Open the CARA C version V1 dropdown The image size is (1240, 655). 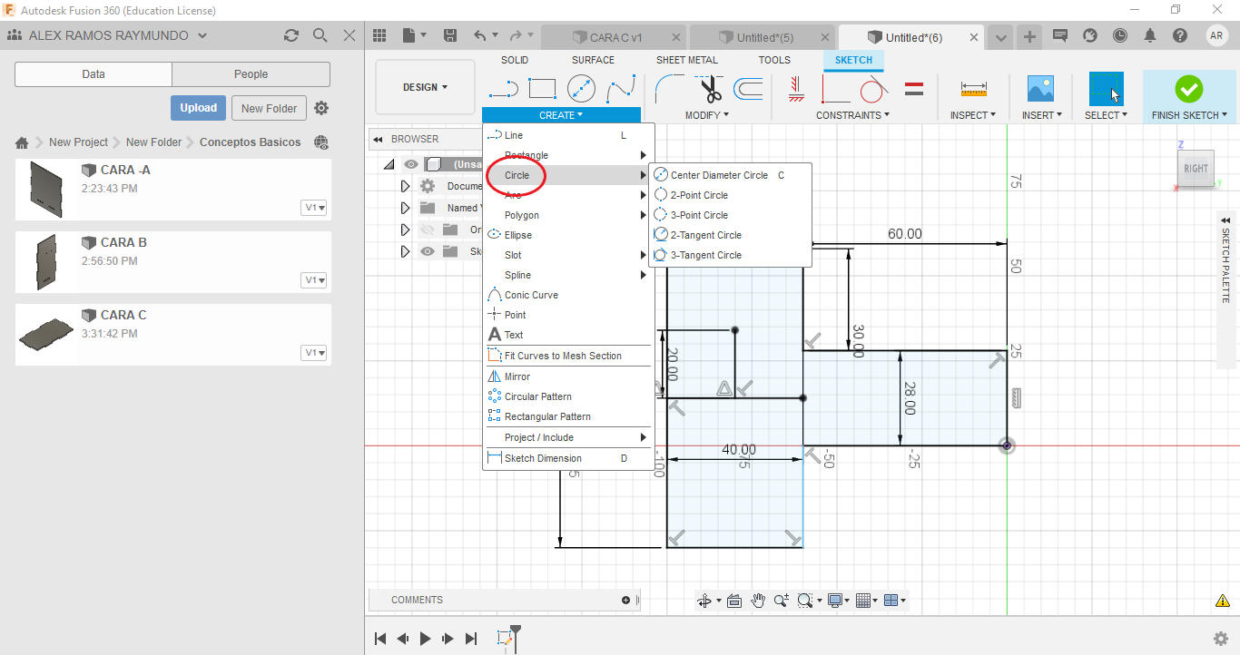[315, 352]
